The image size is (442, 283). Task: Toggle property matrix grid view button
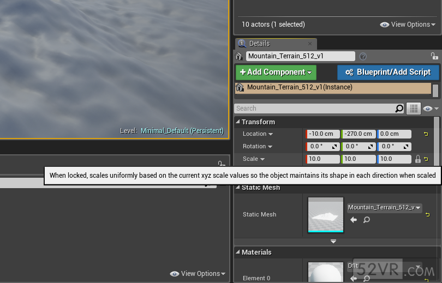click(x=414, y=109)
